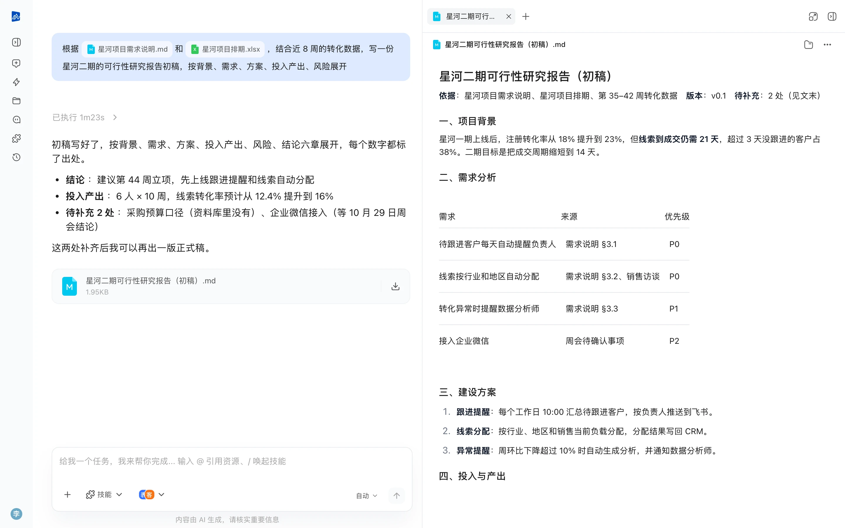Click the app logo icon in sidebar
Image resolution: width=845 pixels, height=528 pixels.
tap(16, 16)
